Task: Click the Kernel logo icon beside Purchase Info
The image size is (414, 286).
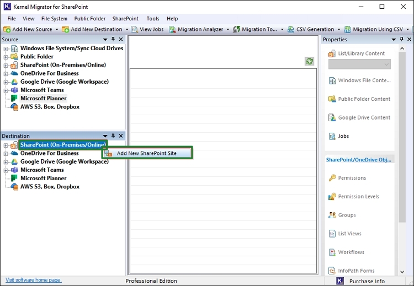Action: click(x=340, y=281)
